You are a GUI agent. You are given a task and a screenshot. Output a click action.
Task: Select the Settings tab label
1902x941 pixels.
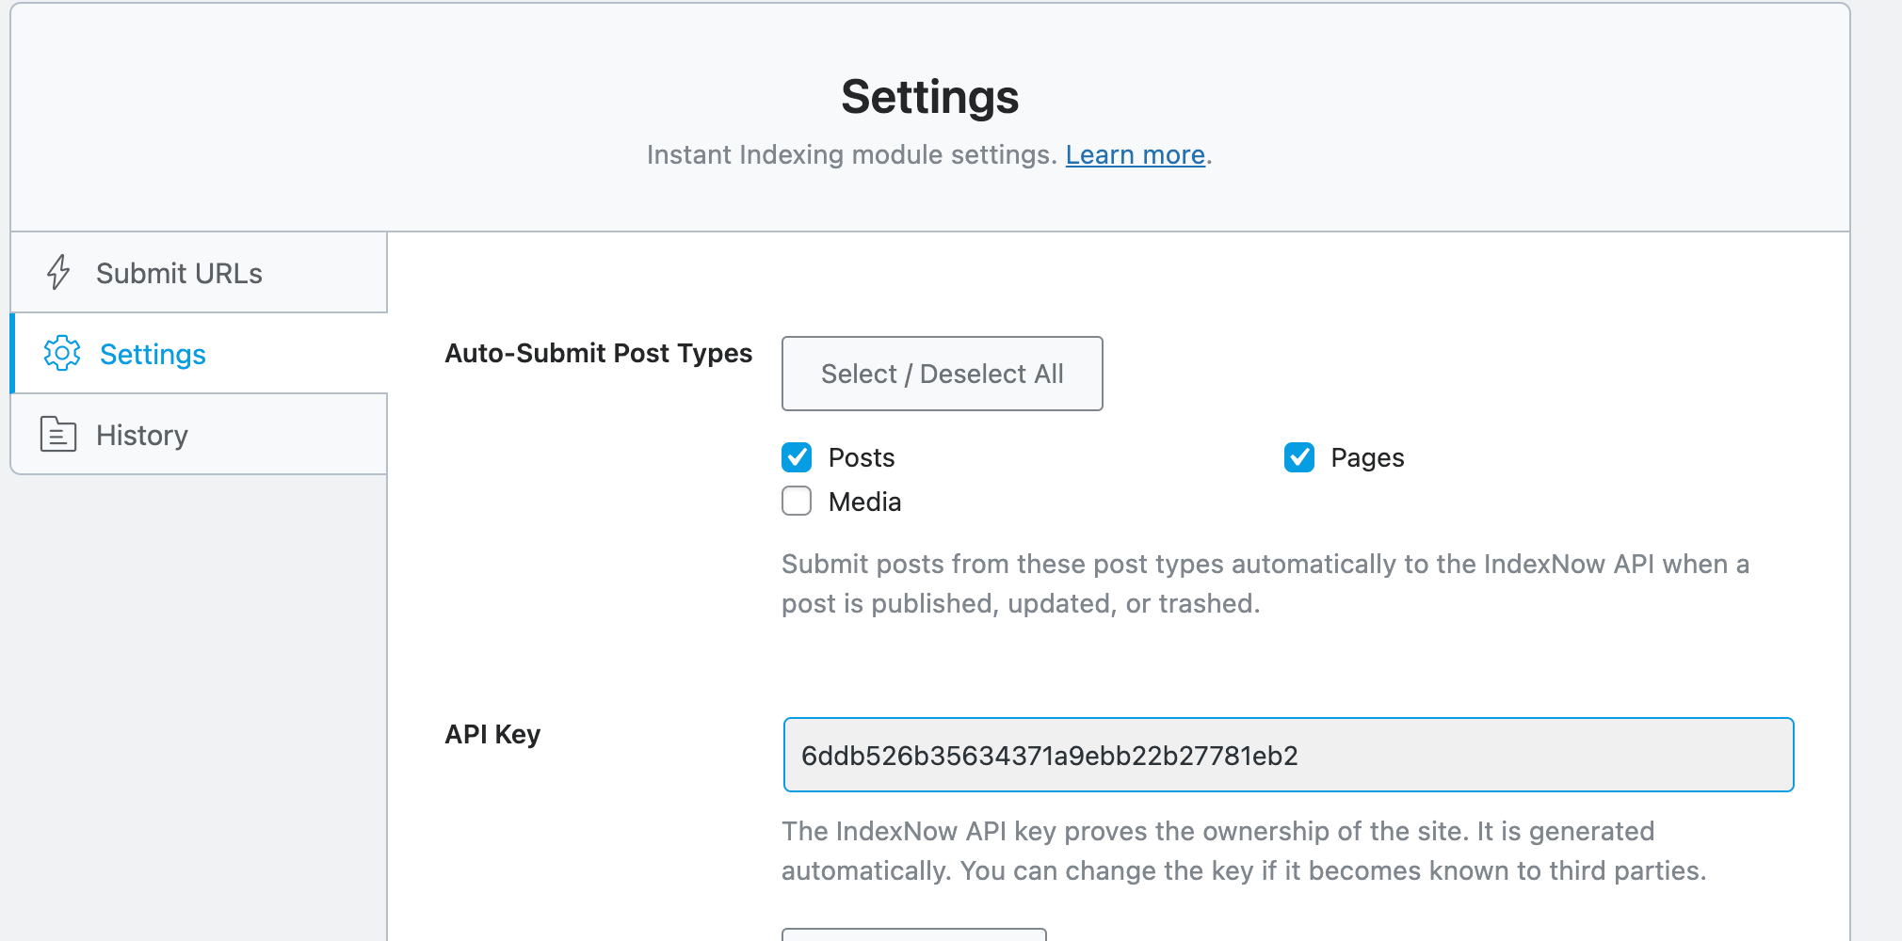[153, 354]
